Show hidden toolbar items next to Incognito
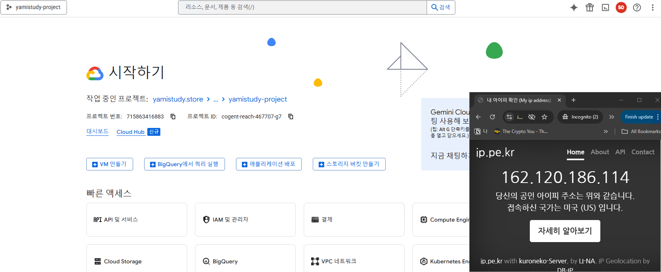Viewport: 661px width, 272px height. (x=611, y=117)
